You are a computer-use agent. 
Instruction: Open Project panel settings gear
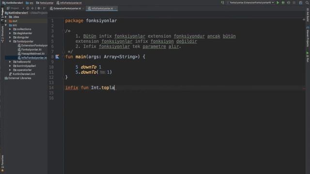pyautogui.click(x=39, y=8)
